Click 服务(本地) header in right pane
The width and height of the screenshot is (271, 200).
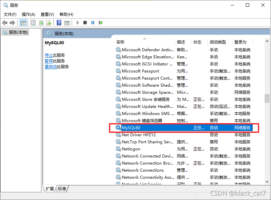64,34
